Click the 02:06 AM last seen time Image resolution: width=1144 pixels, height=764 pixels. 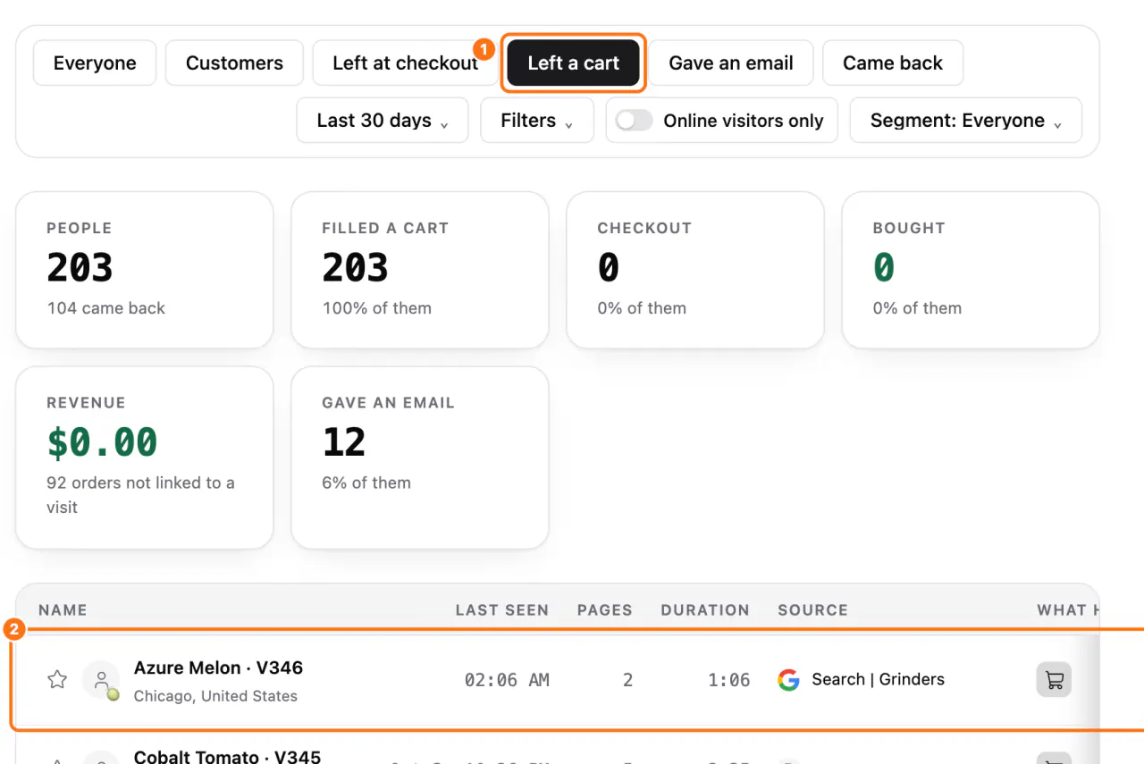point(507,680)
